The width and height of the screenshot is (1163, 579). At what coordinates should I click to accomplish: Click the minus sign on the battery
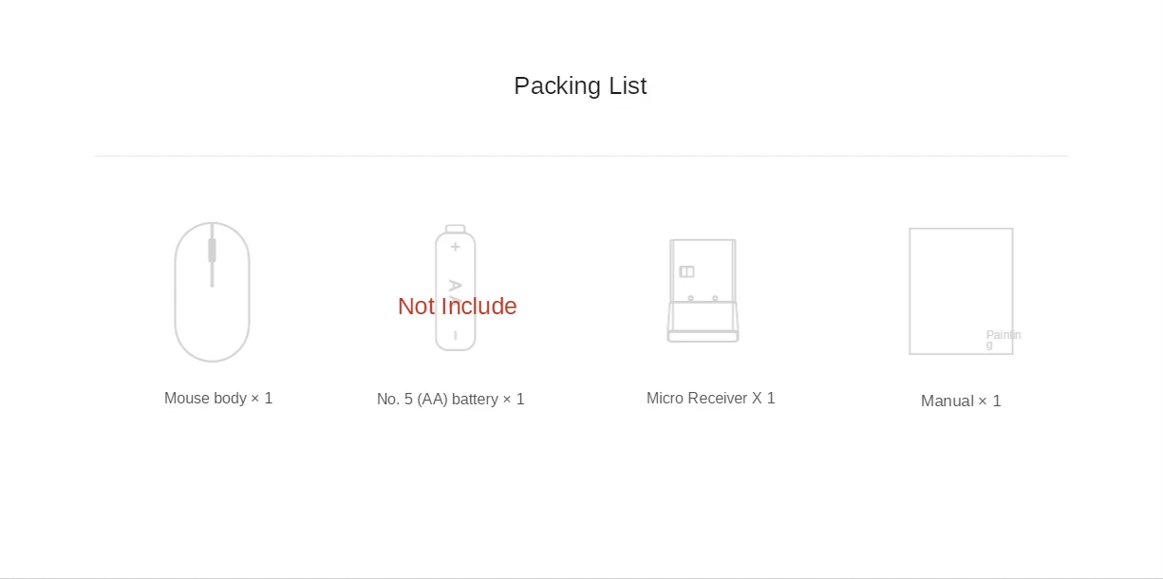tap(456, 335)
